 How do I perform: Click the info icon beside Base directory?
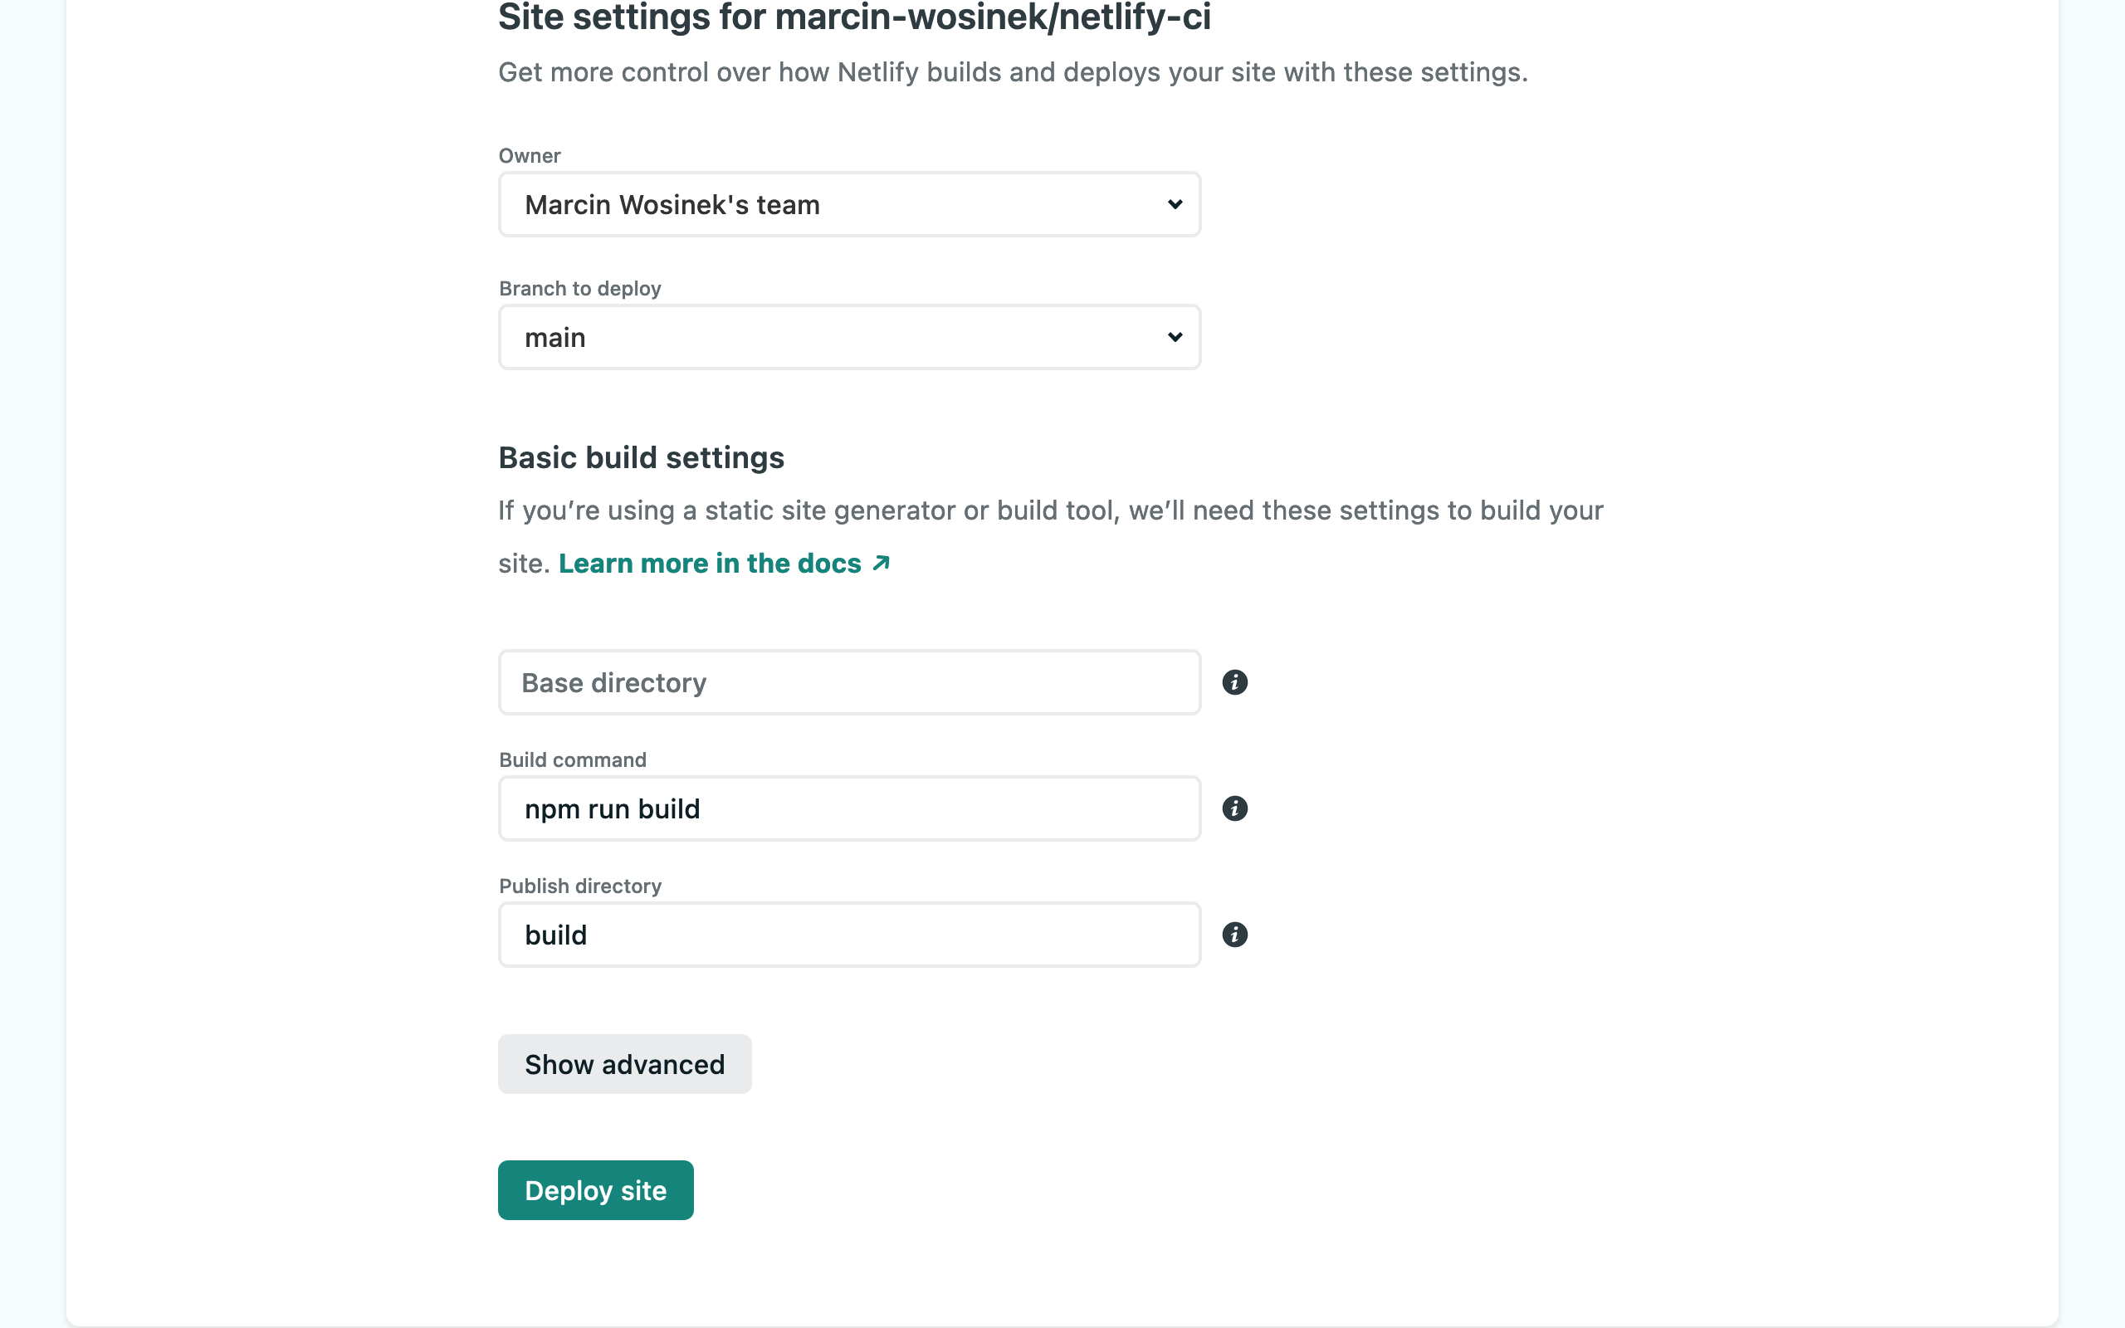click(1234, 682)
